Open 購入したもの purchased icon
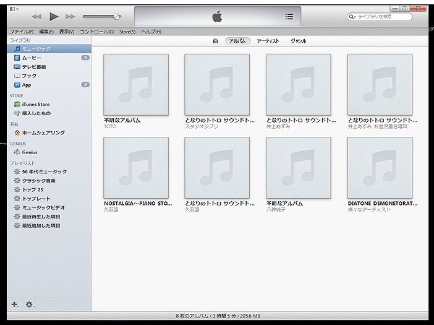This screenshot has height=325, width=434. [17, 113]
